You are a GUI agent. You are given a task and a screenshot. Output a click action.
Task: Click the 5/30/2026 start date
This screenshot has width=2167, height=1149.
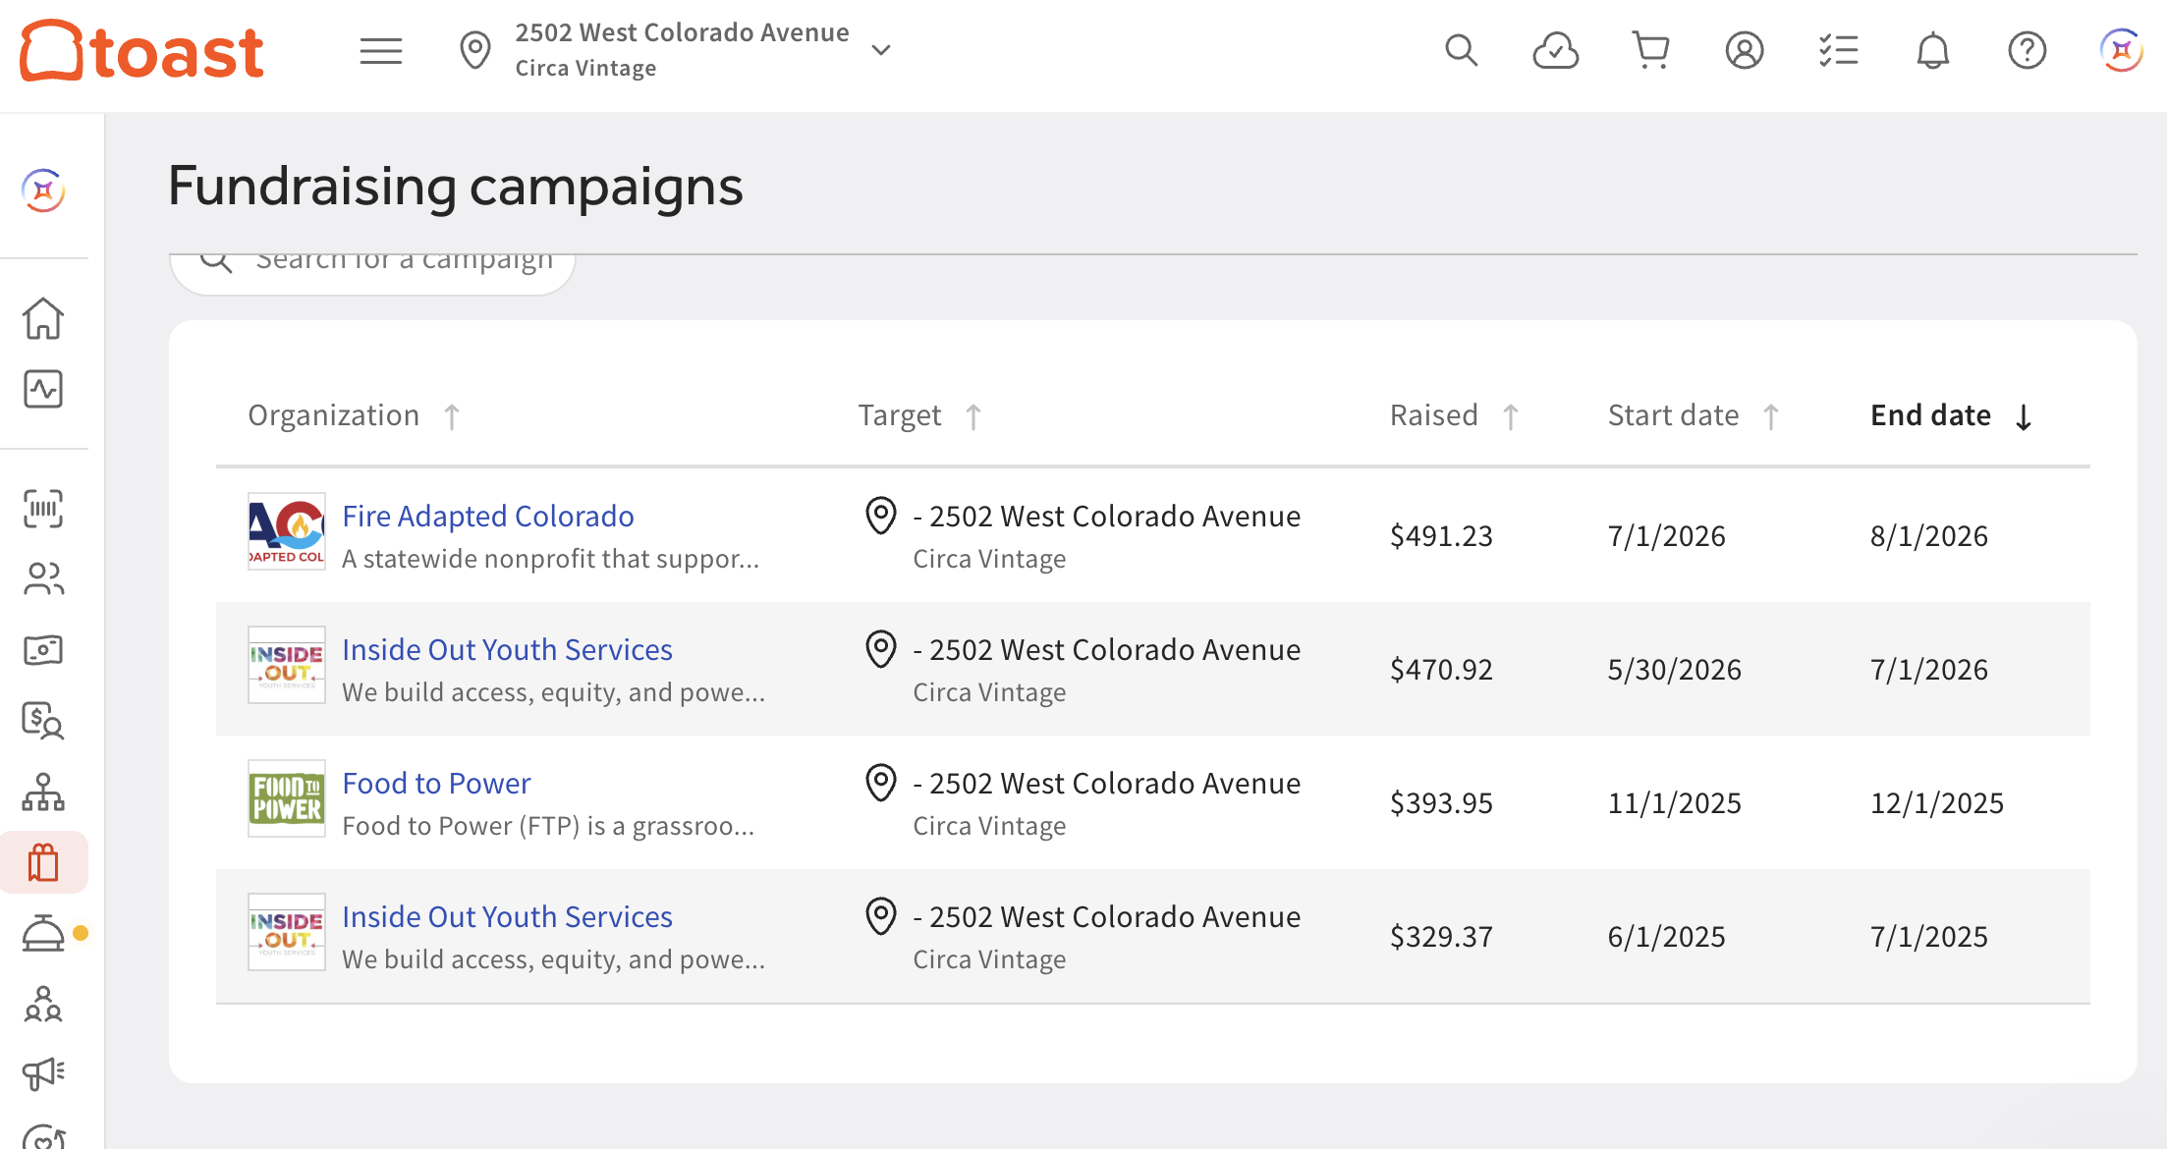tap(1675, 670)
